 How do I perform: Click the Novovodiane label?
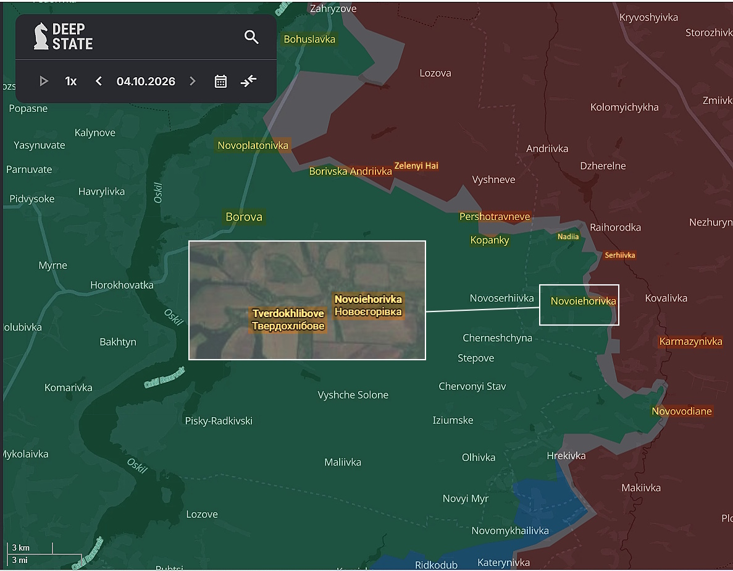click(x=682, y=412)
